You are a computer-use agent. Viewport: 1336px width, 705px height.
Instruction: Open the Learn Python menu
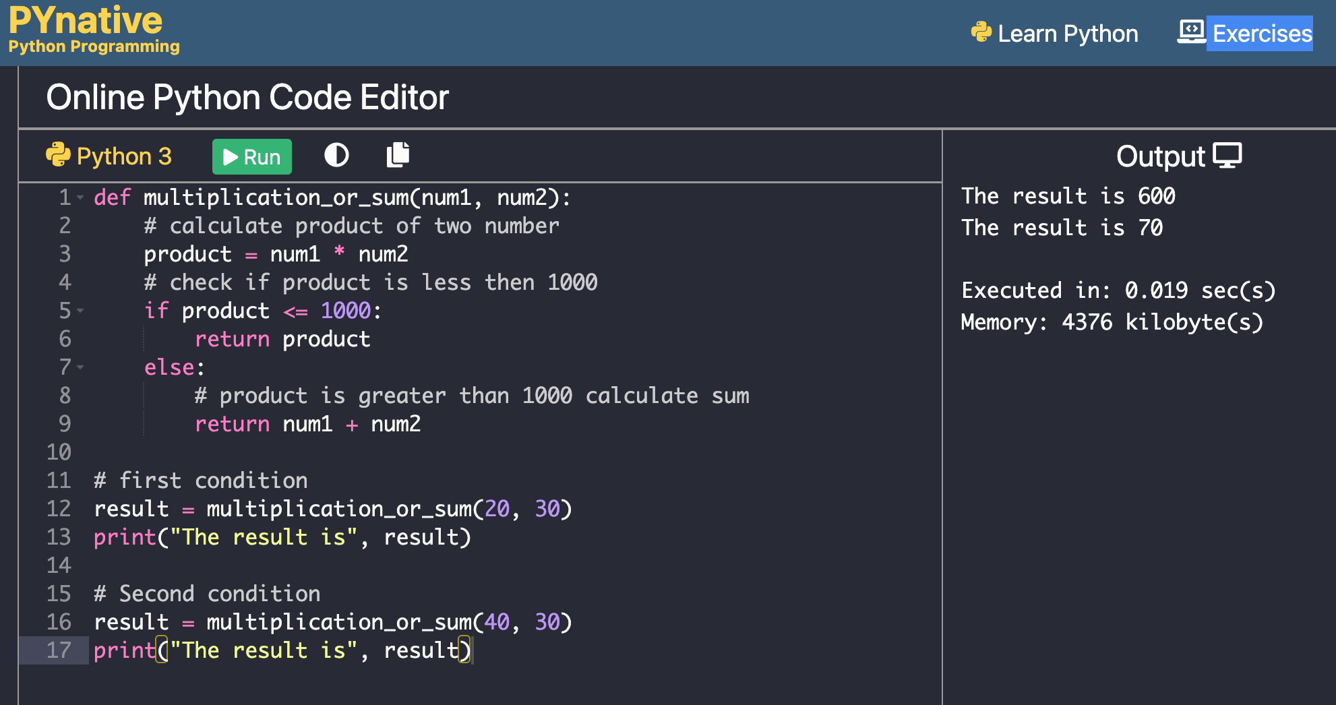(1068, 33)
